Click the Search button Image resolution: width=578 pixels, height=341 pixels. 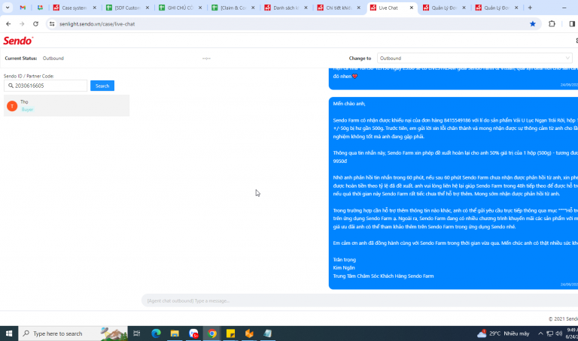point(102,86)
